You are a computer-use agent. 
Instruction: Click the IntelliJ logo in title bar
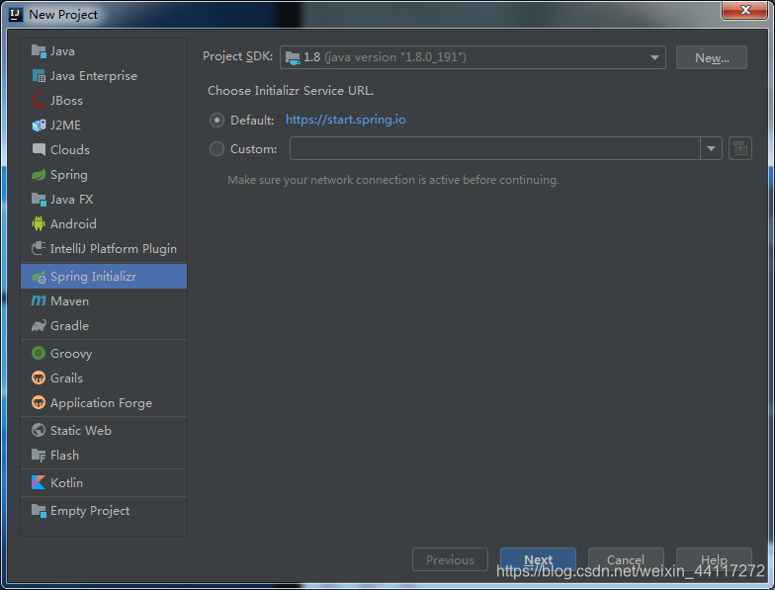coord(16,14)
